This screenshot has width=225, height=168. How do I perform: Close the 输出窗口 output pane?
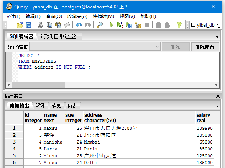pos(218,96)
